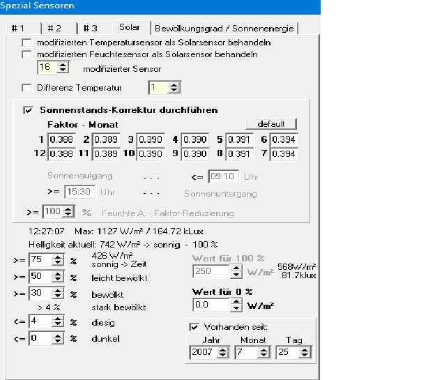
Task: Open the #2 sensor tab
Action: pos(54,29)
